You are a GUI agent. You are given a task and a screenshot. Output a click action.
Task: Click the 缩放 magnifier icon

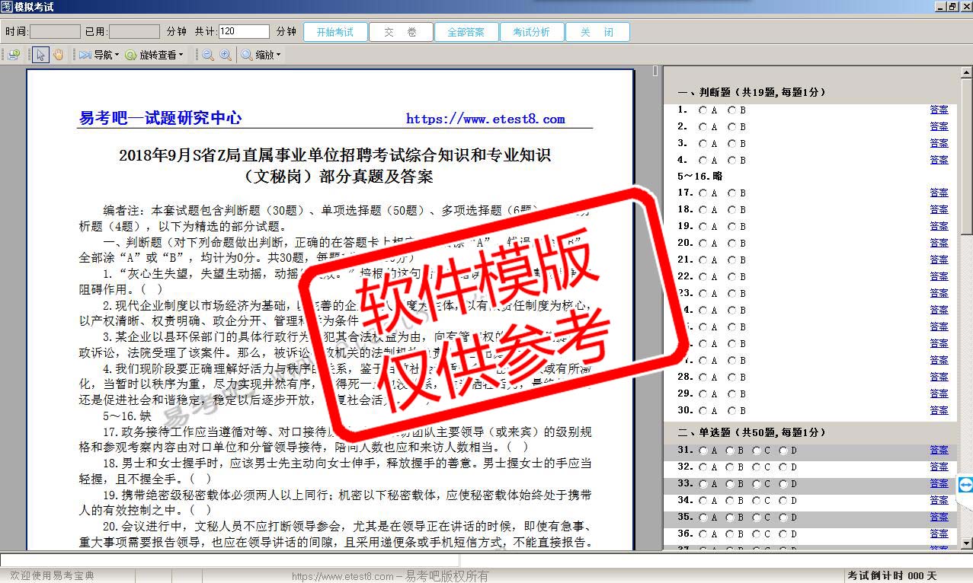[248, 55]
